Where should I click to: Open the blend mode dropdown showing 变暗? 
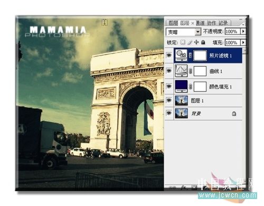point(183,32)
